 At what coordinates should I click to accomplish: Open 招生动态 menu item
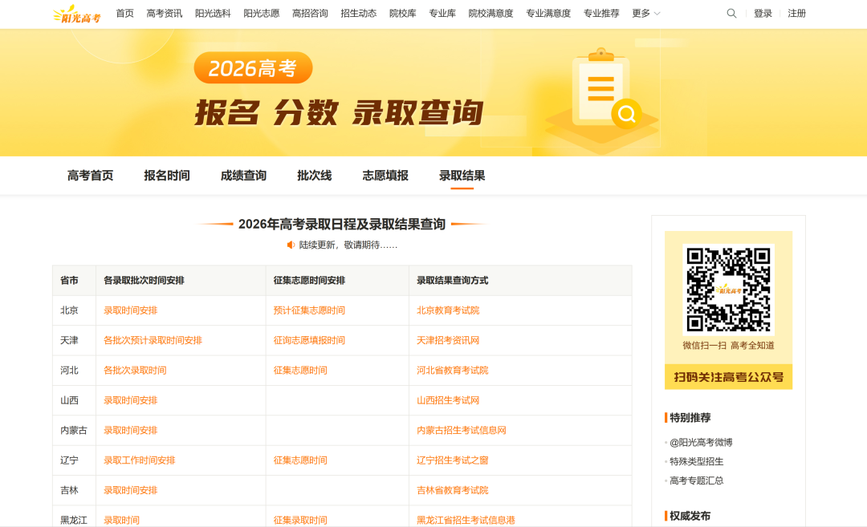[x=359, y=14]
